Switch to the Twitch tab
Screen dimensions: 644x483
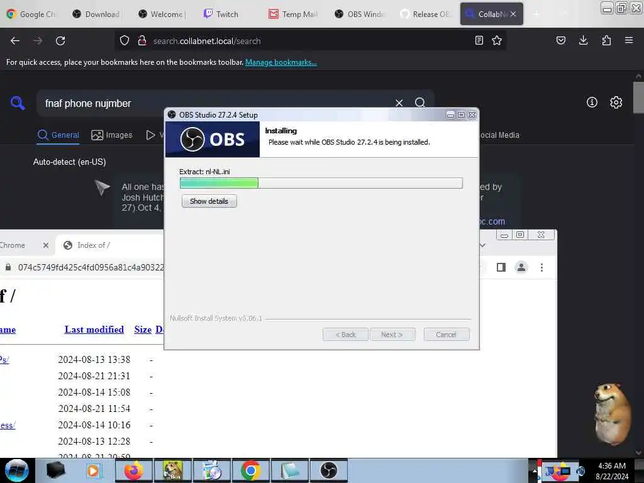point(222,14)
